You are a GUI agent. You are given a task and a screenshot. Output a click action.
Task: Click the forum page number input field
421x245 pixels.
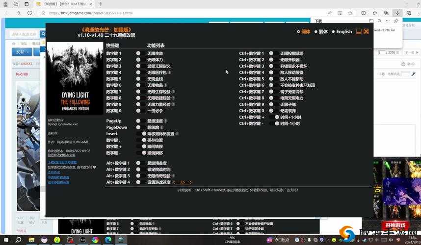[x=382, y=52]
